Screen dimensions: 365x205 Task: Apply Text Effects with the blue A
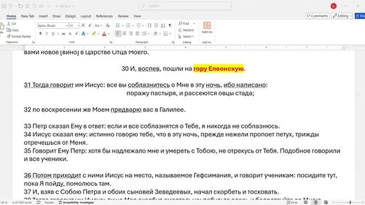[83, 34]
